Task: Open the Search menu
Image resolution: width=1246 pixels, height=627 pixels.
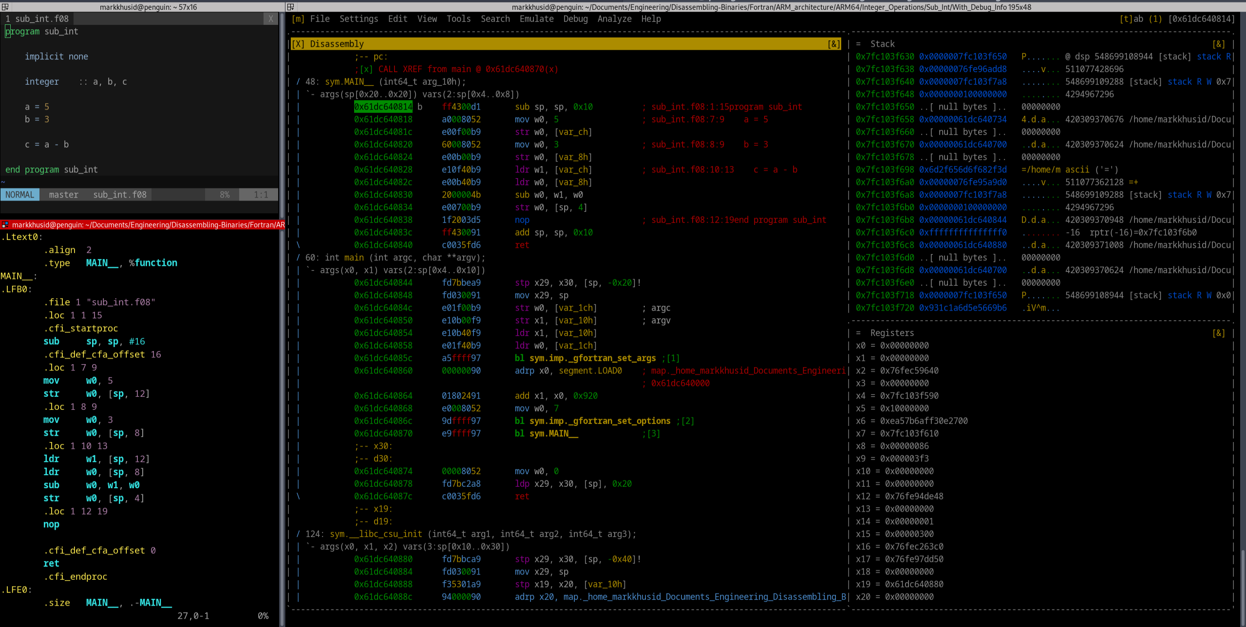Action: 495,19
